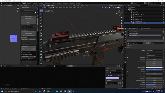Hide Plane.002 object via eye icon
Screen dimensions: 165x93
click(x=163, y=14)
